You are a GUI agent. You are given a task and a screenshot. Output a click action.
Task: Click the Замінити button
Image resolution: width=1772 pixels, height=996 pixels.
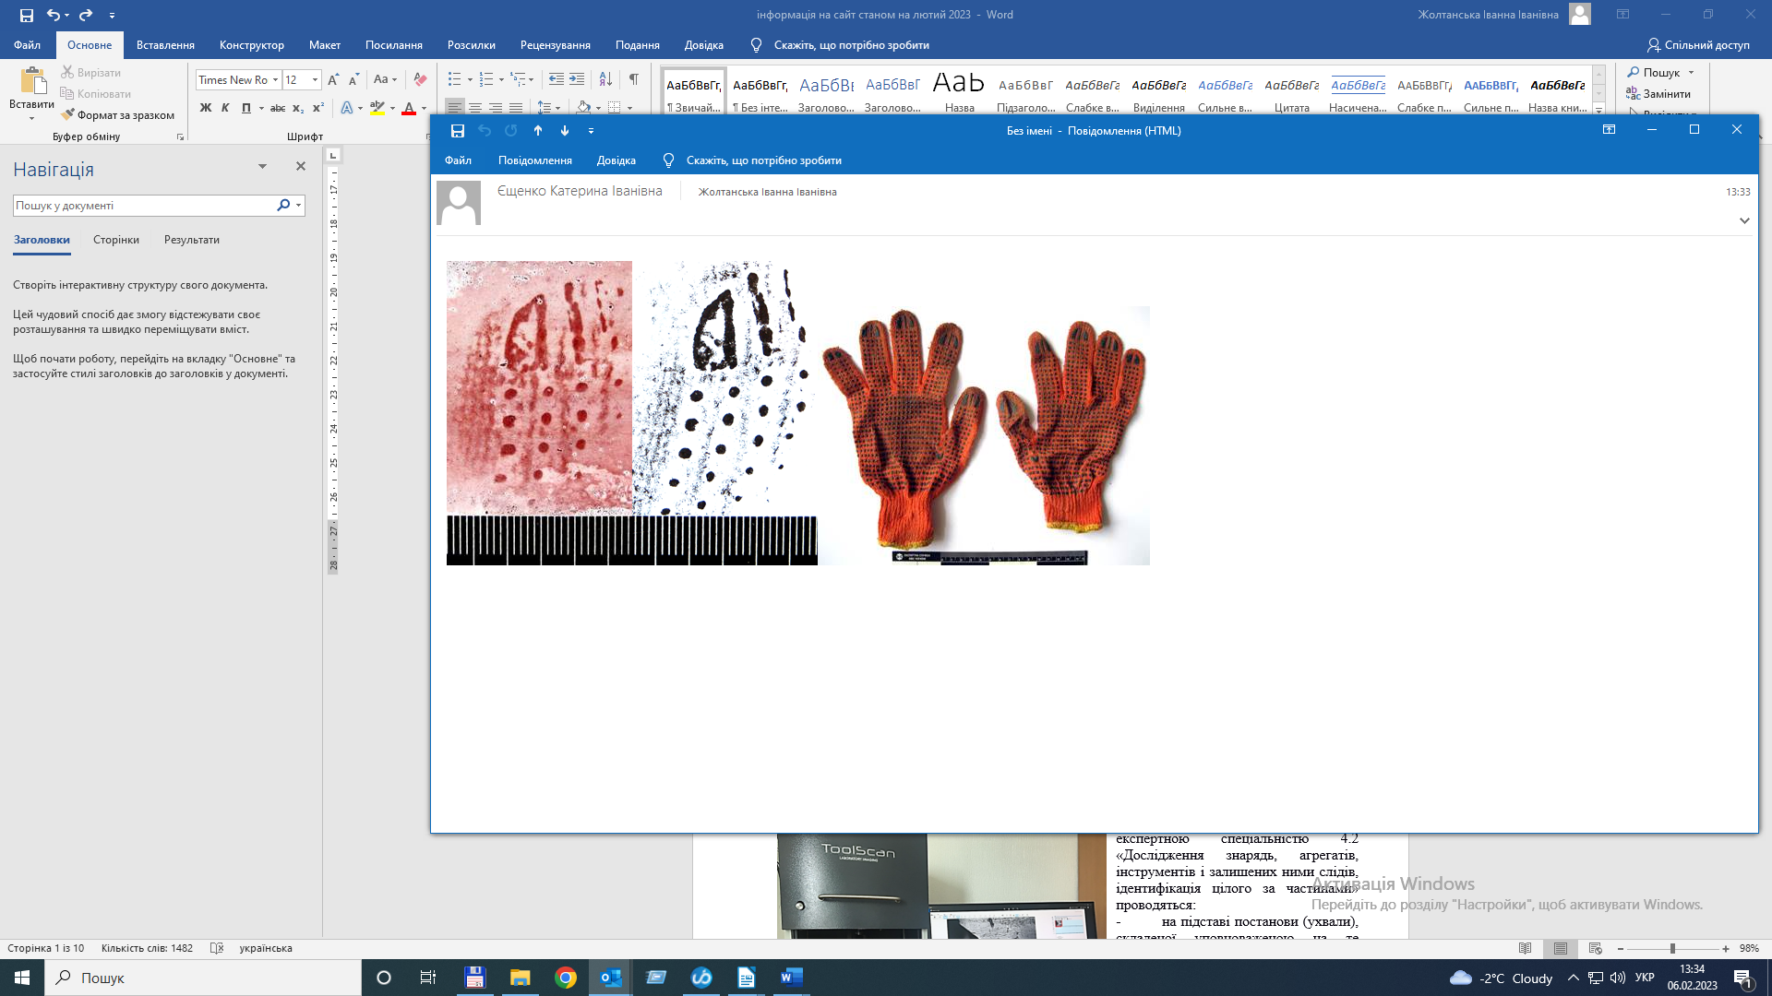click(1658, 94)
